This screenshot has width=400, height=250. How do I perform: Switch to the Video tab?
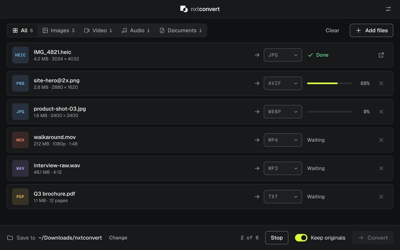point(98,30)
